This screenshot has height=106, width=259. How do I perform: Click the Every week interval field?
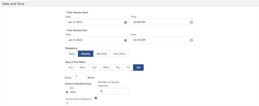click(x=79, y=76)
